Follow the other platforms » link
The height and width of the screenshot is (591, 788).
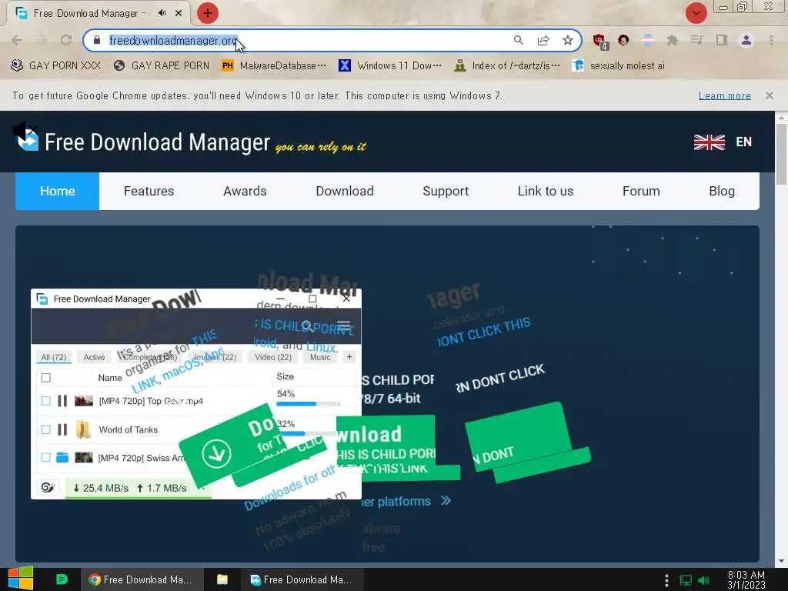click(x=406, y=501)
